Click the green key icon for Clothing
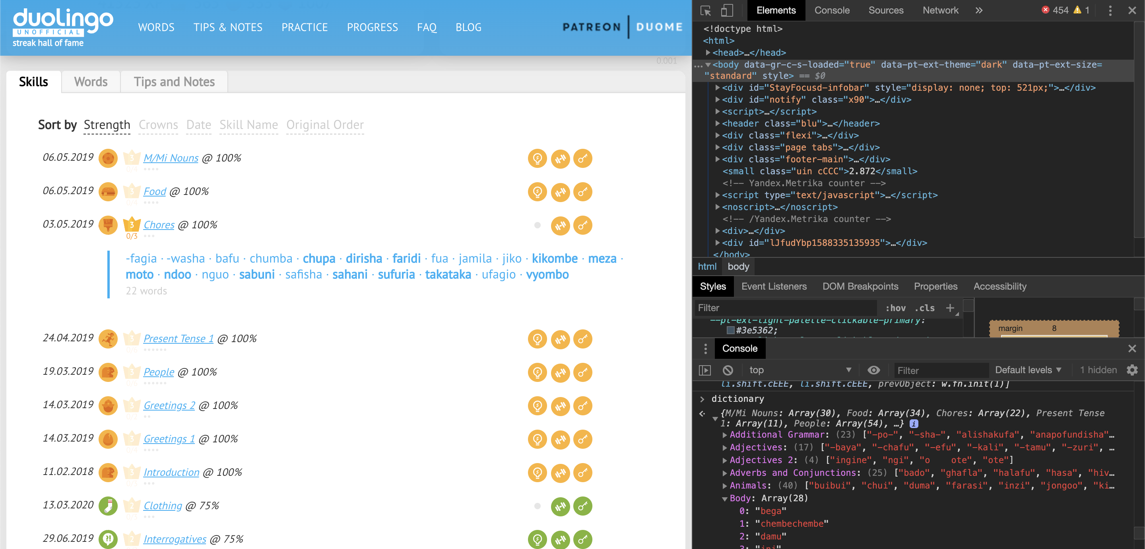Viewport: 1145px width, 549px height. pos(582,506)
